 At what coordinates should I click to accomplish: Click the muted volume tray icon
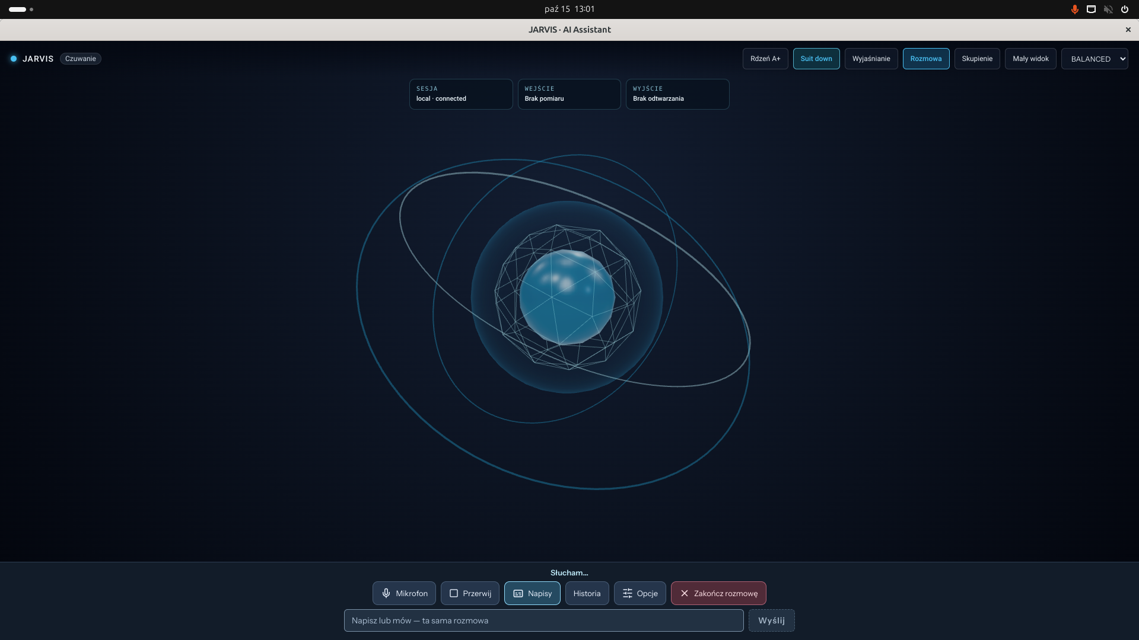pos(1108,9)
